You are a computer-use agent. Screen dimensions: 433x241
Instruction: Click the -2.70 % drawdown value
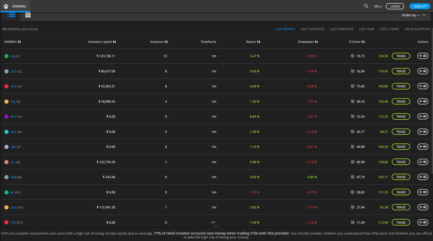[311, 192]
